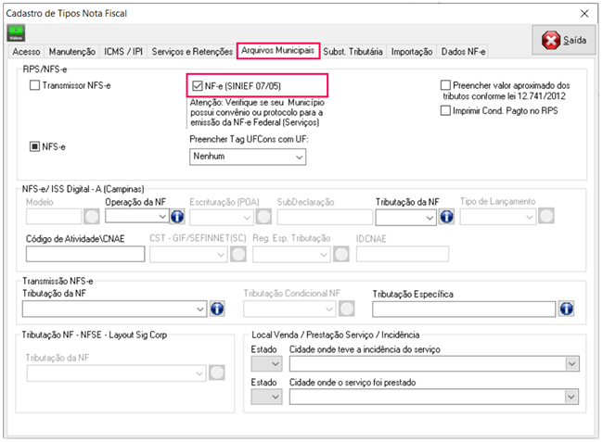Click the round button beside Modelo field
Viewport: 603px width, 442px height.
coord(92,217)
